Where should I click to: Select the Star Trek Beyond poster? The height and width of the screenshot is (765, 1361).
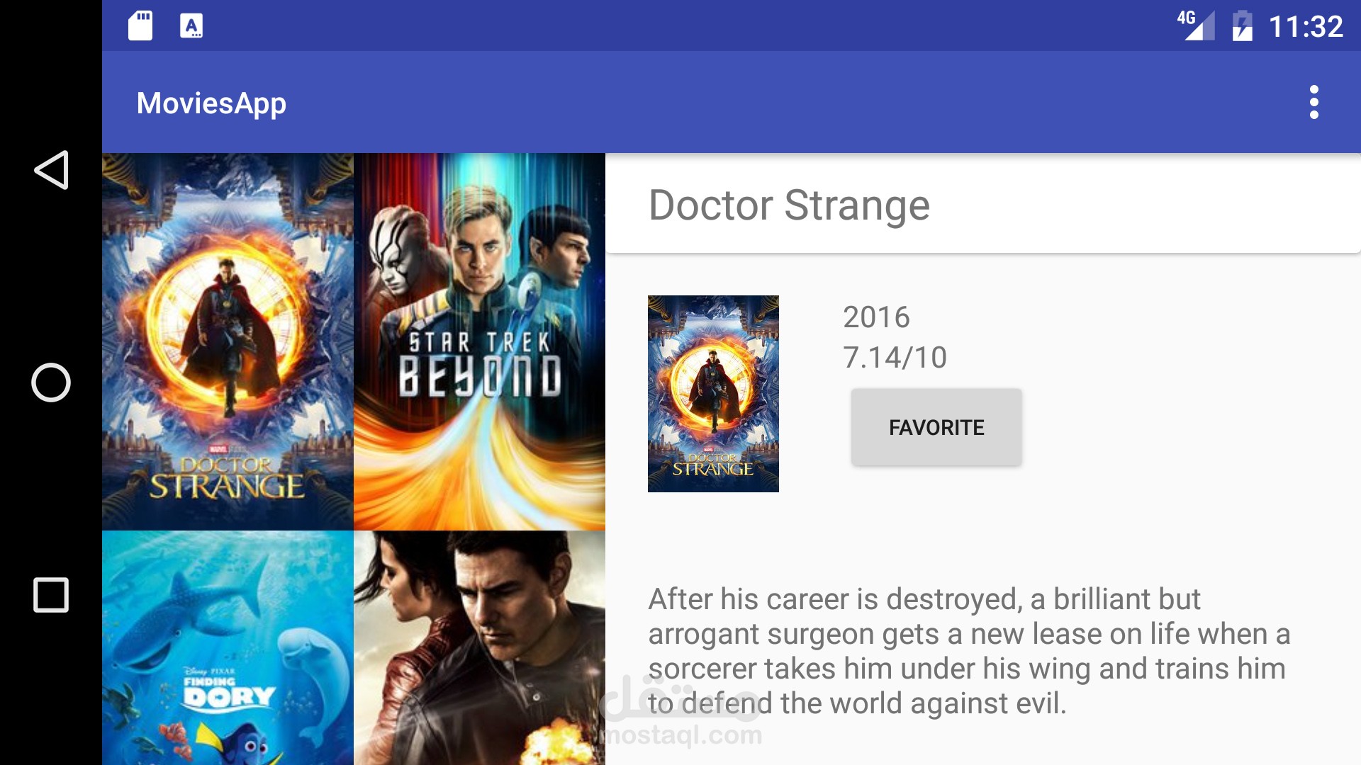(x=479, y=341)
